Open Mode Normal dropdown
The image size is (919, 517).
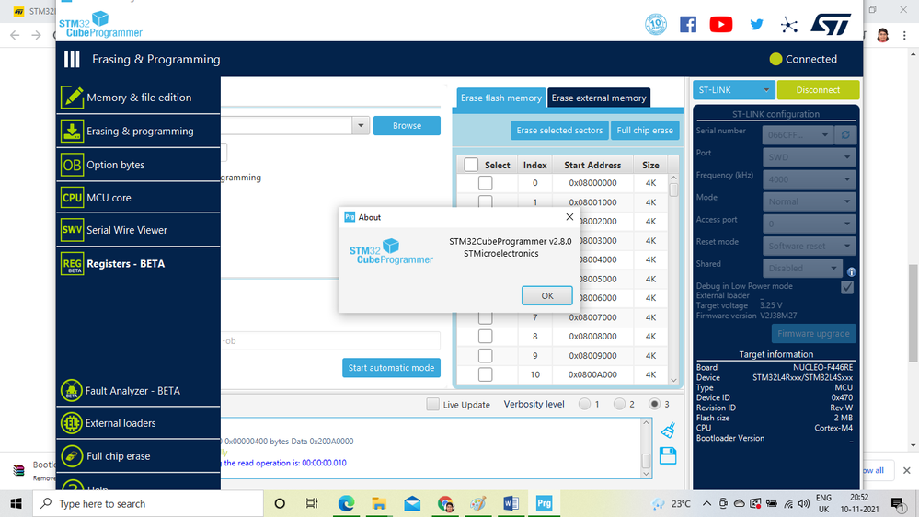(x=809, y=201)
